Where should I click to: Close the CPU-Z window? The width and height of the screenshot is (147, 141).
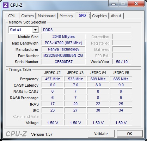(136, 4)
